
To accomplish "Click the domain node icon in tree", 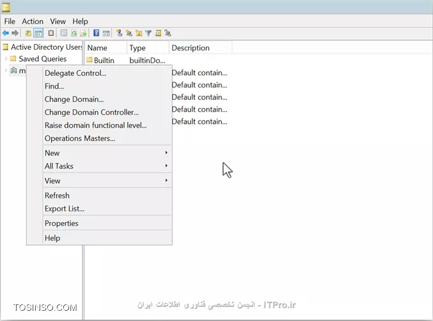I will pos(13,70).
